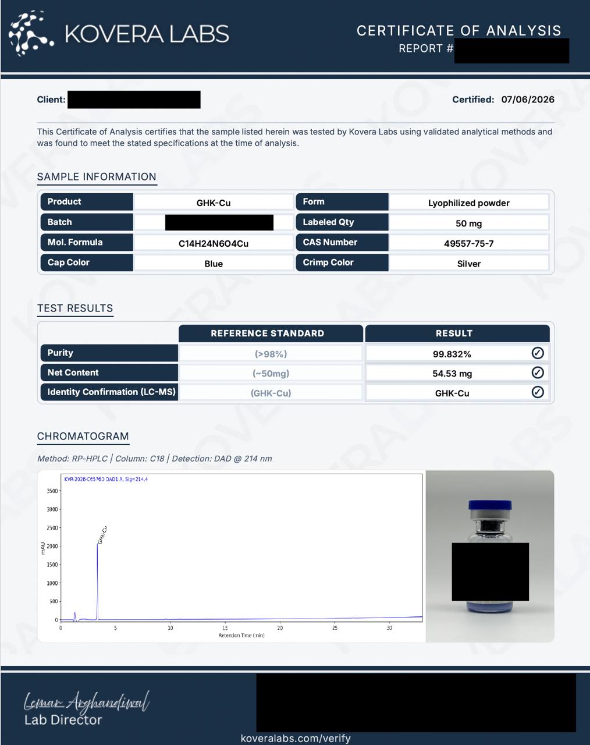Click the Purity result 99.832% cell
Screen dimensions: 590x745
point(452,354)
